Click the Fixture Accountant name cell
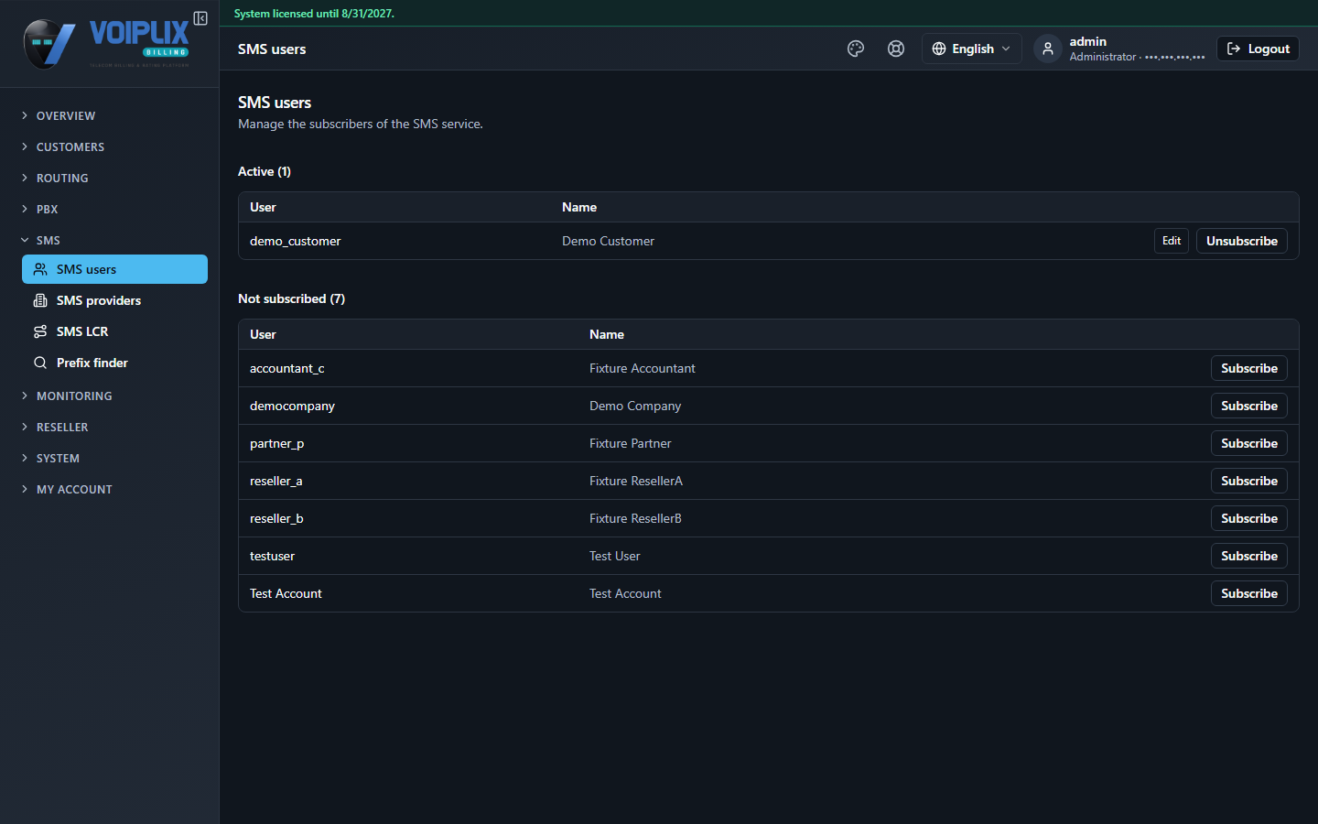 pyautogui.click(x=643, y=368)
